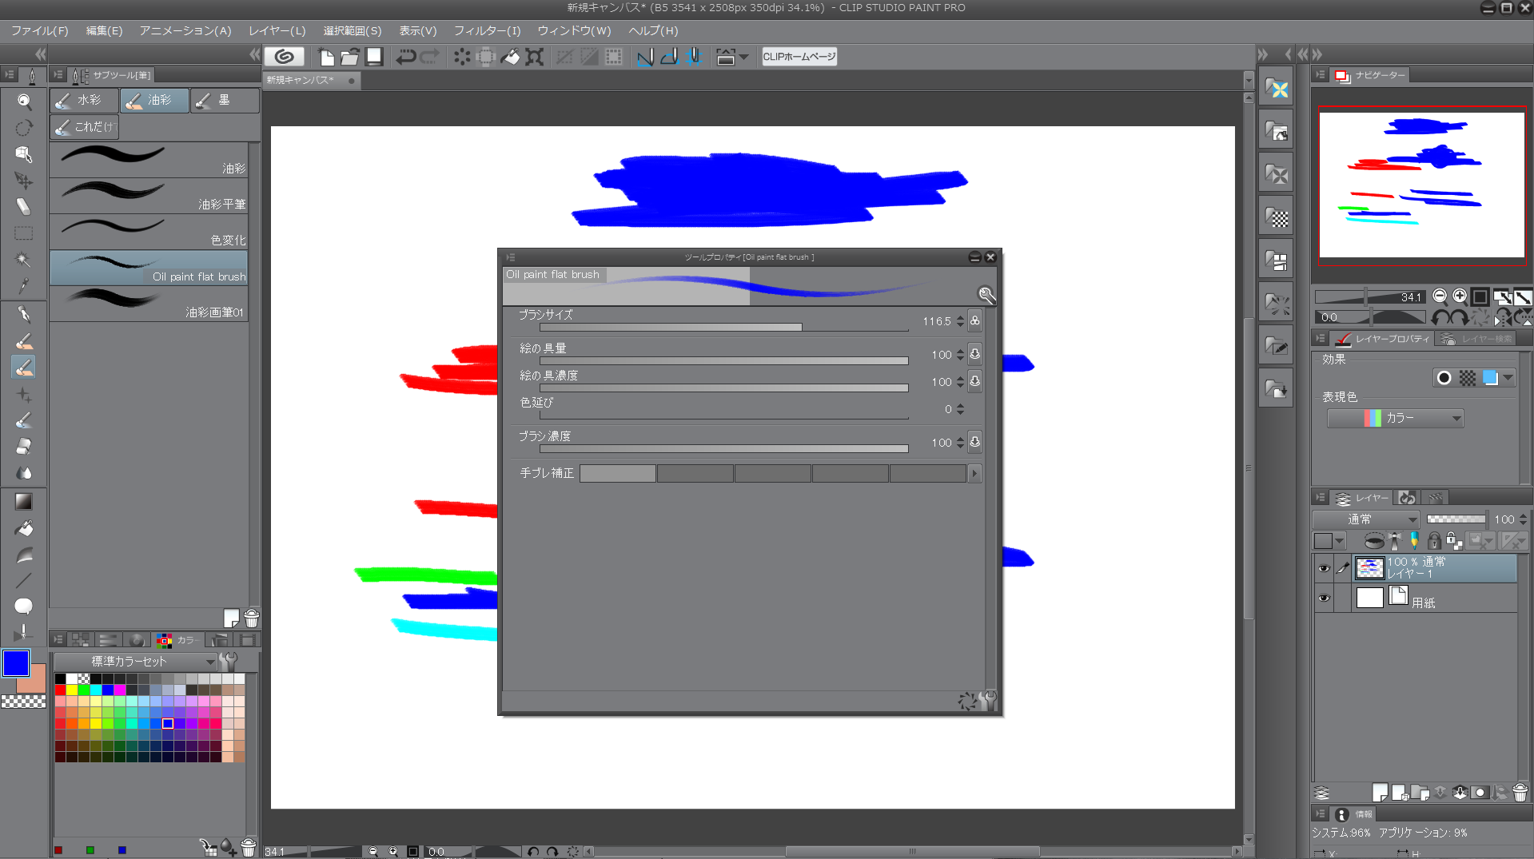Image resolution: width=1534 pixels, height=859 pixels.
Task: Open the カラー expression color dropdown
Action: pyautogui.click(x=1396, y=418)
